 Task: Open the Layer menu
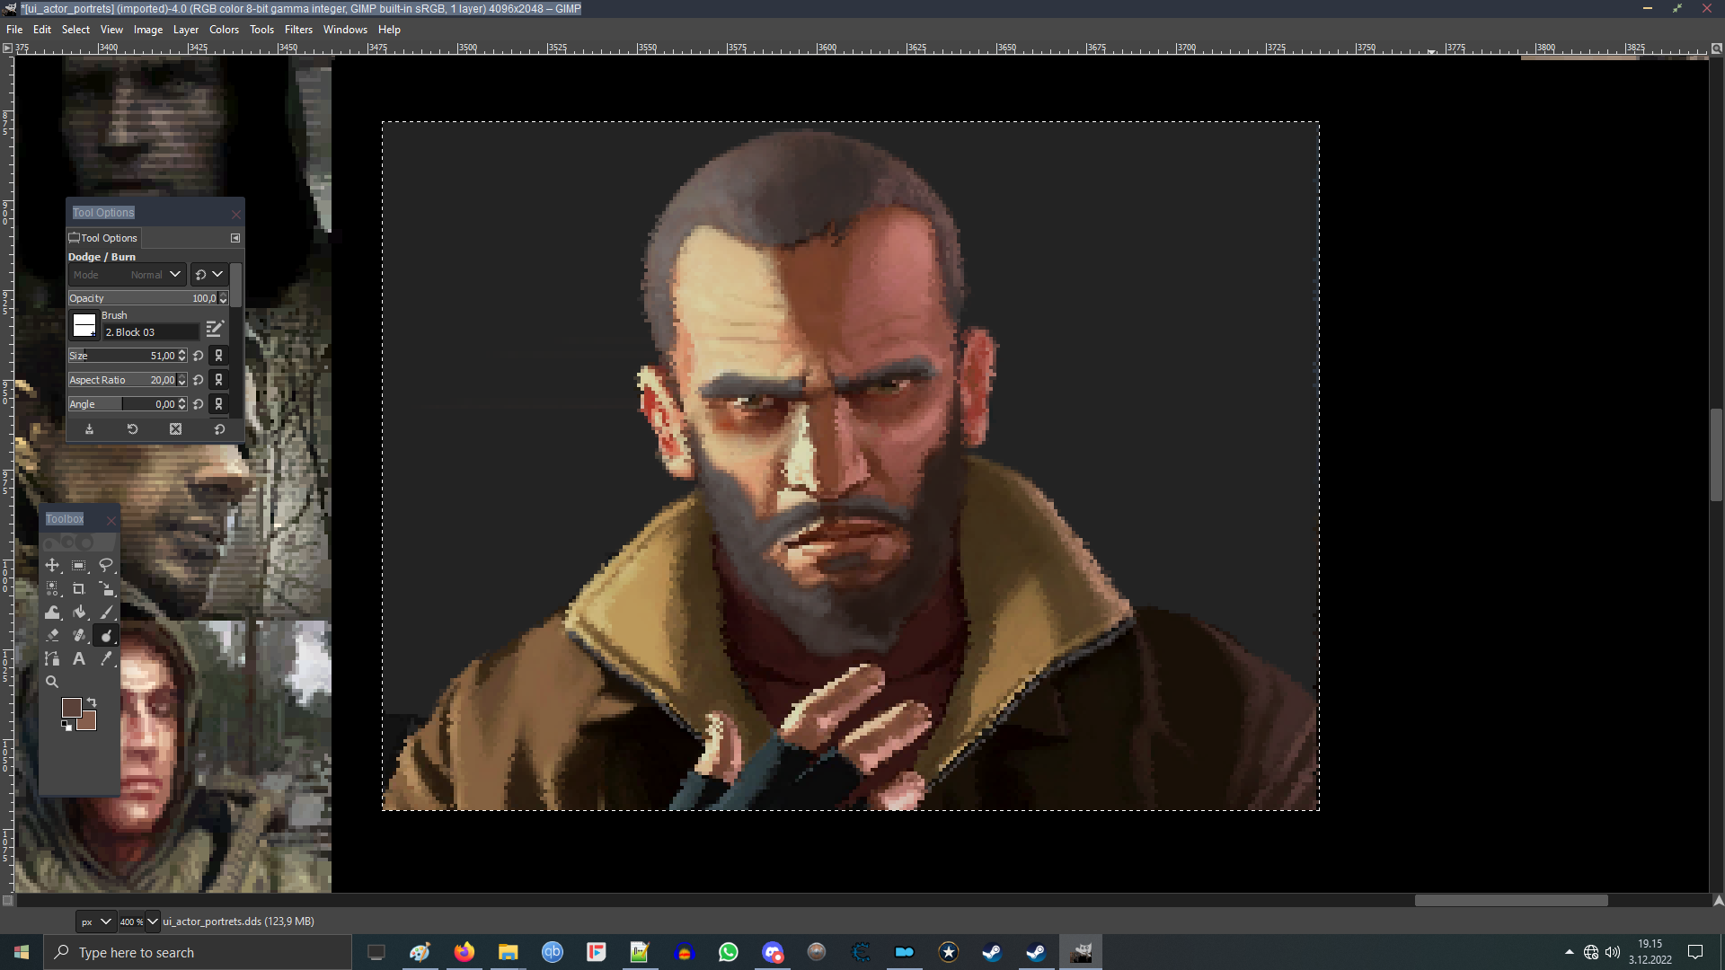pos(185,30)
